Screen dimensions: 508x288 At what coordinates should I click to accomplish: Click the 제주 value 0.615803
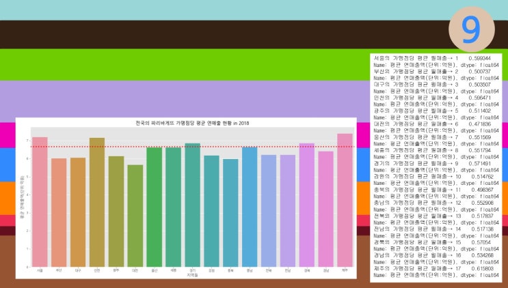(x=483, y=269)
